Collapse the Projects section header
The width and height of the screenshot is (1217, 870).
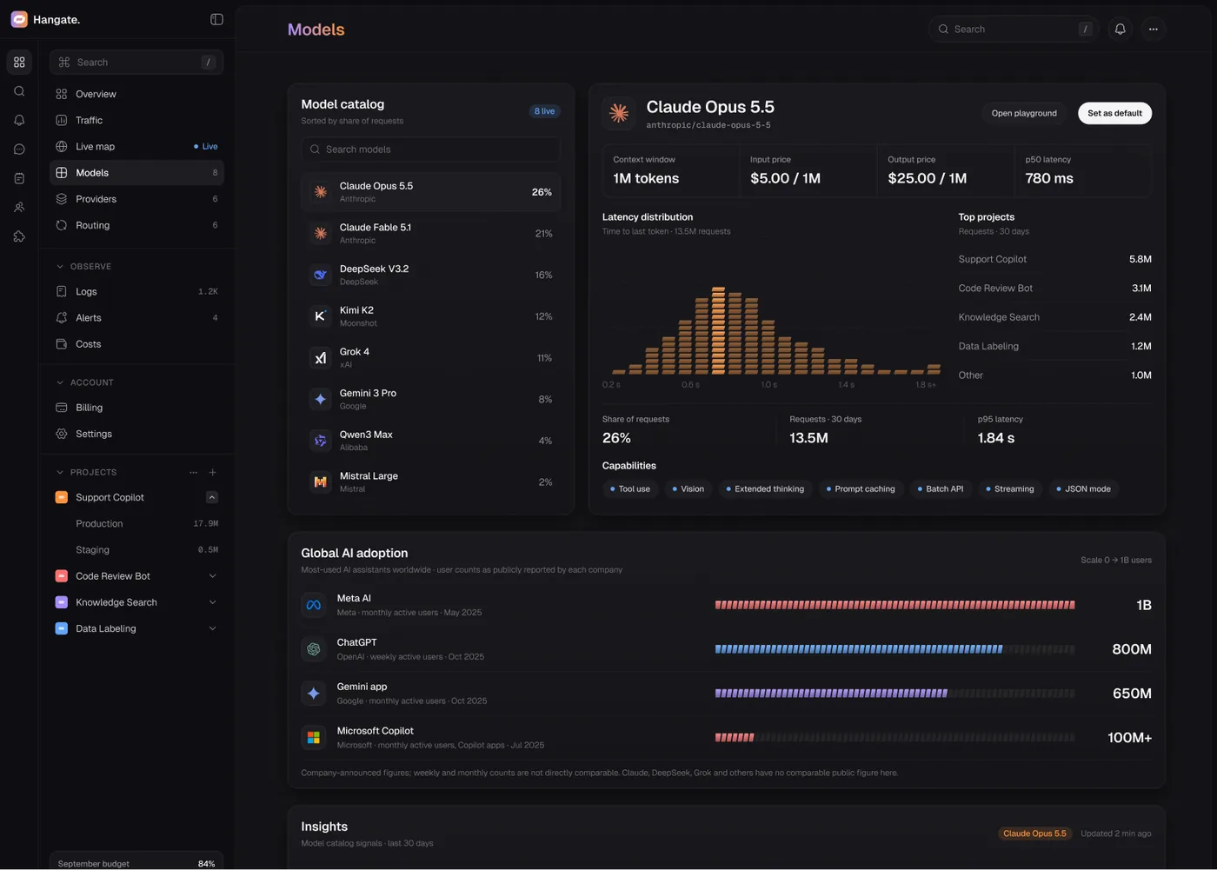pos(60,472)
